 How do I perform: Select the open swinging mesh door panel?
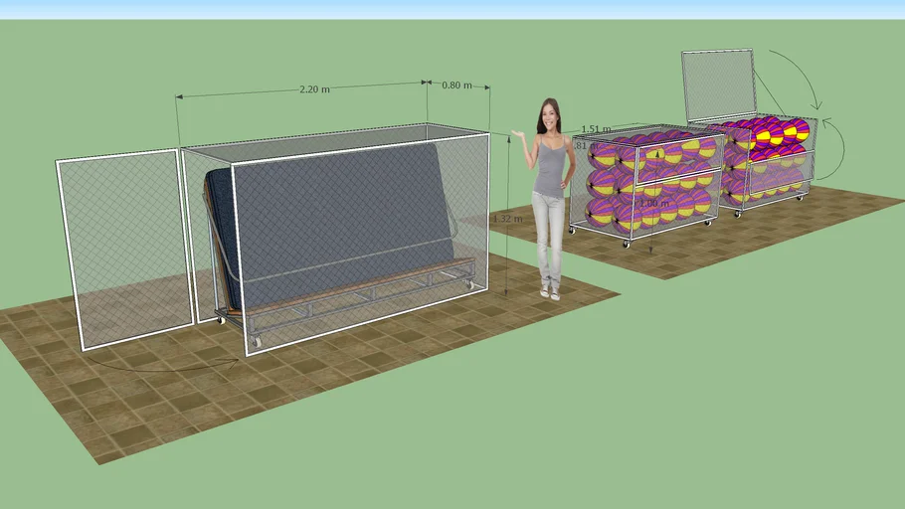(124, 249)
